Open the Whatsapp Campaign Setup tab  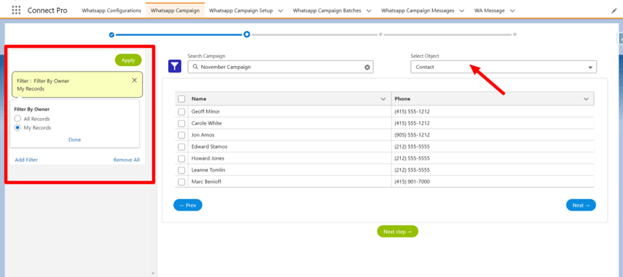point(241,11)
